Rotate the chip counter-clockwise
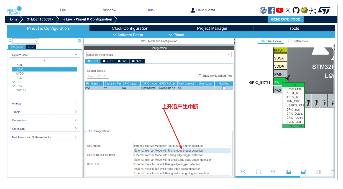343x189 pixels. 303,172
